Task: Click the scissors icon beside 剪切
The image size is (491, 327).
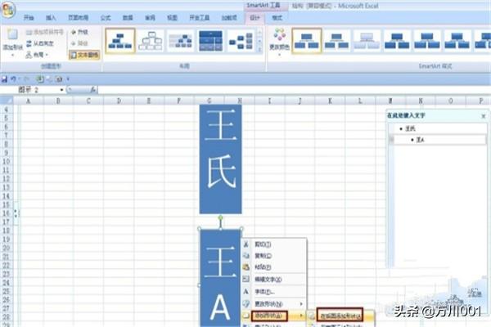Action: [246, 244]
